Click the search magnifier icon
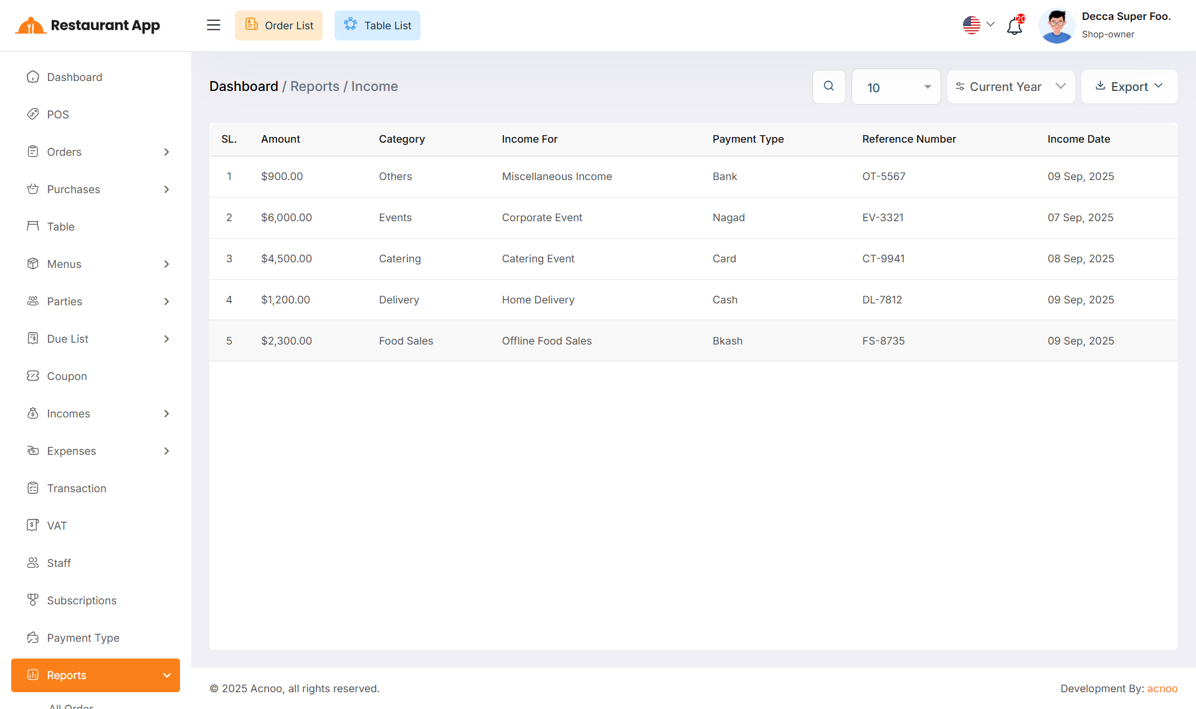Image resolution: width=1196 pixels, height=709 pixels. (x=828, y=87)
